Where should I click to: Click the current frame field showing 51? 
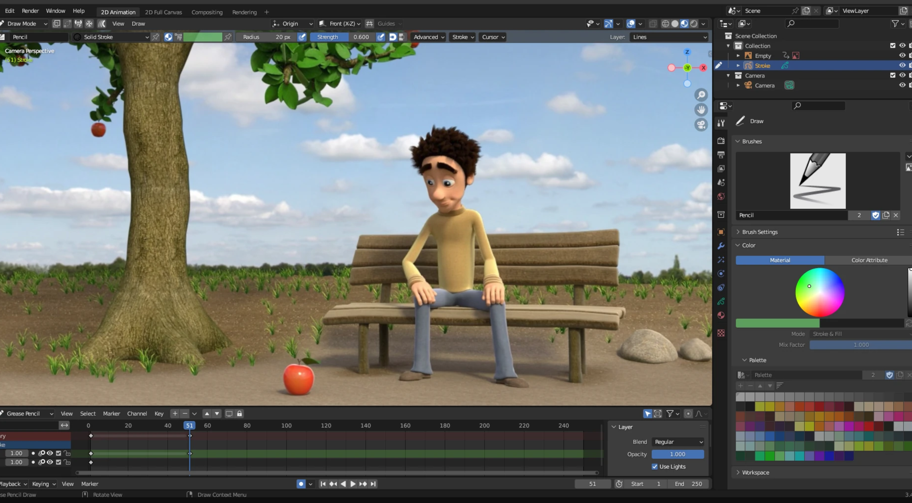click(x=592, y=484)
